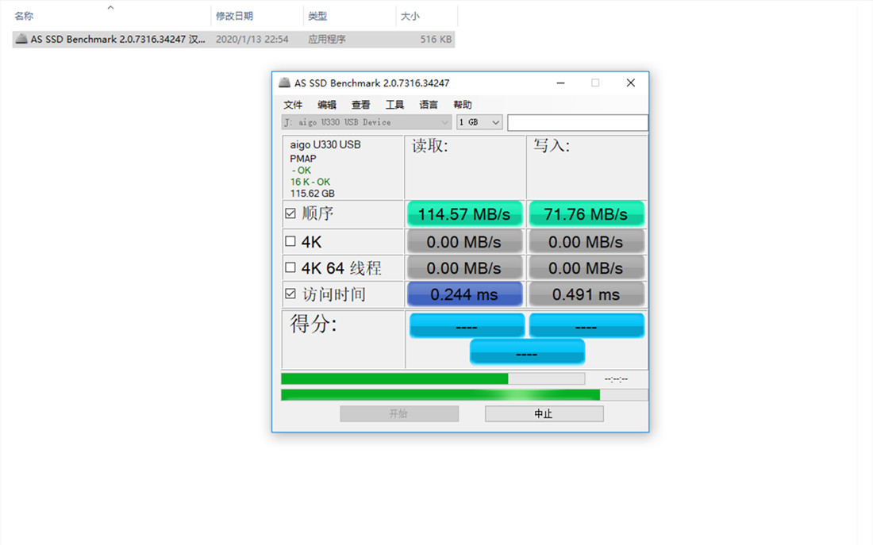Click the write score bar under 写入
Viewport: 873px width, 545px height.
(586, 326)
